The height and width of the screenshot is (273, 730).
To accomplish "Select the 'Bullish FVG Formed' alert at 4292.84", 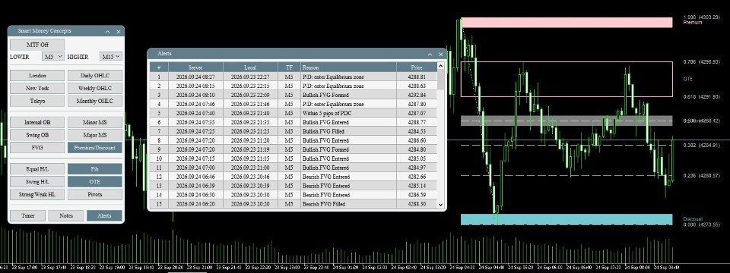I will tap(294, 96).
